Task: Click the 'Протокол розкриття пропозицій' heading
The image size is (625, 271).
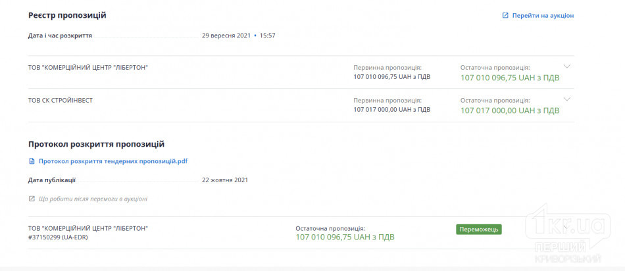Action: [x=96, y=144]
